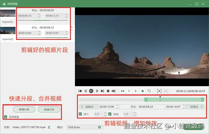Increase the timeline start point time

pos(117,106)
